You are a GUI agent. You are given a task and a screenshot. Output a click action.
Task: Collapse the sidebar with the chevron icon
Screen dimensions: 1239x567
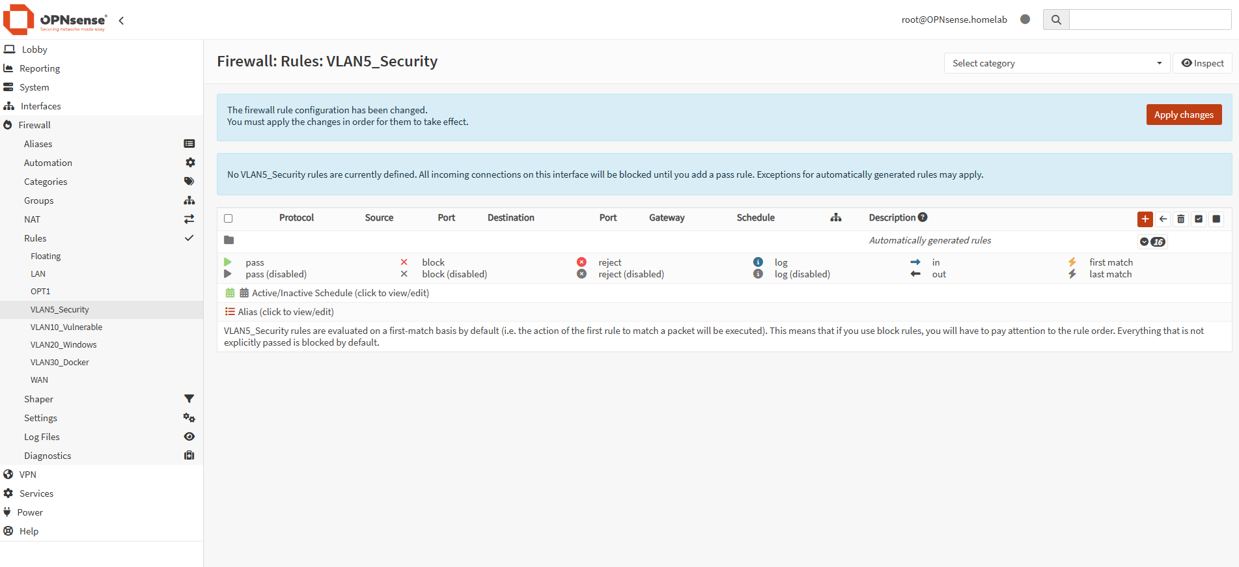click(x=121, y=21)
